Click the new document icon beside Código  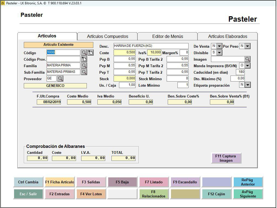(91, 53)
